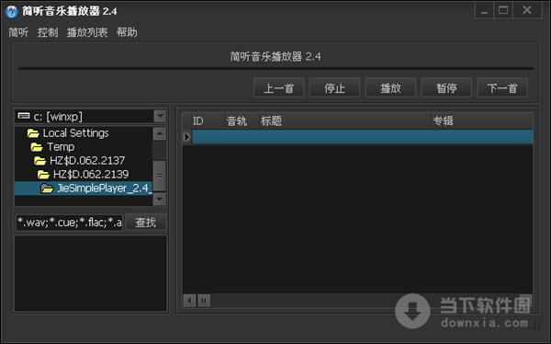Click the file filter input field
The height and width of the screenshot is (344, 551).
69,223
